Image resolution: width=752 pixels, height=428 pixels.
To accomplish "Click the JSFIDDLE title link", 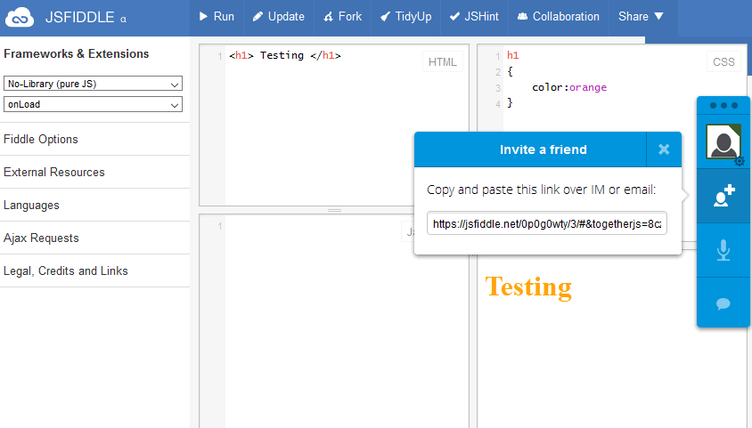I will pos(79,17).
